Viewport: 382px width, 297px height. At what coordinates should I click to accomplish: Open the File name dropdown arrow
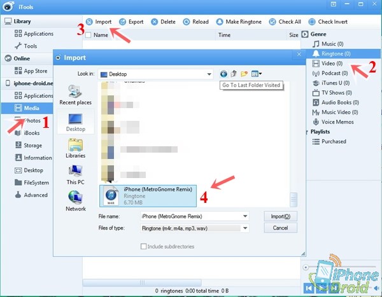(245, 216)
